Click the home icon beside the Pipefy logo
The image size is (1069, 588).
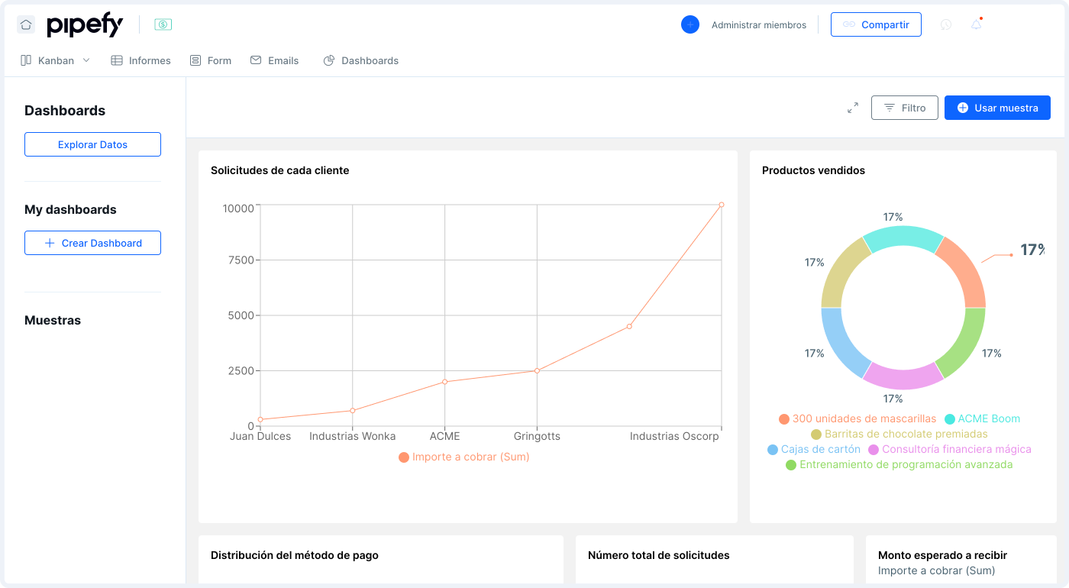tap(26, 24)
